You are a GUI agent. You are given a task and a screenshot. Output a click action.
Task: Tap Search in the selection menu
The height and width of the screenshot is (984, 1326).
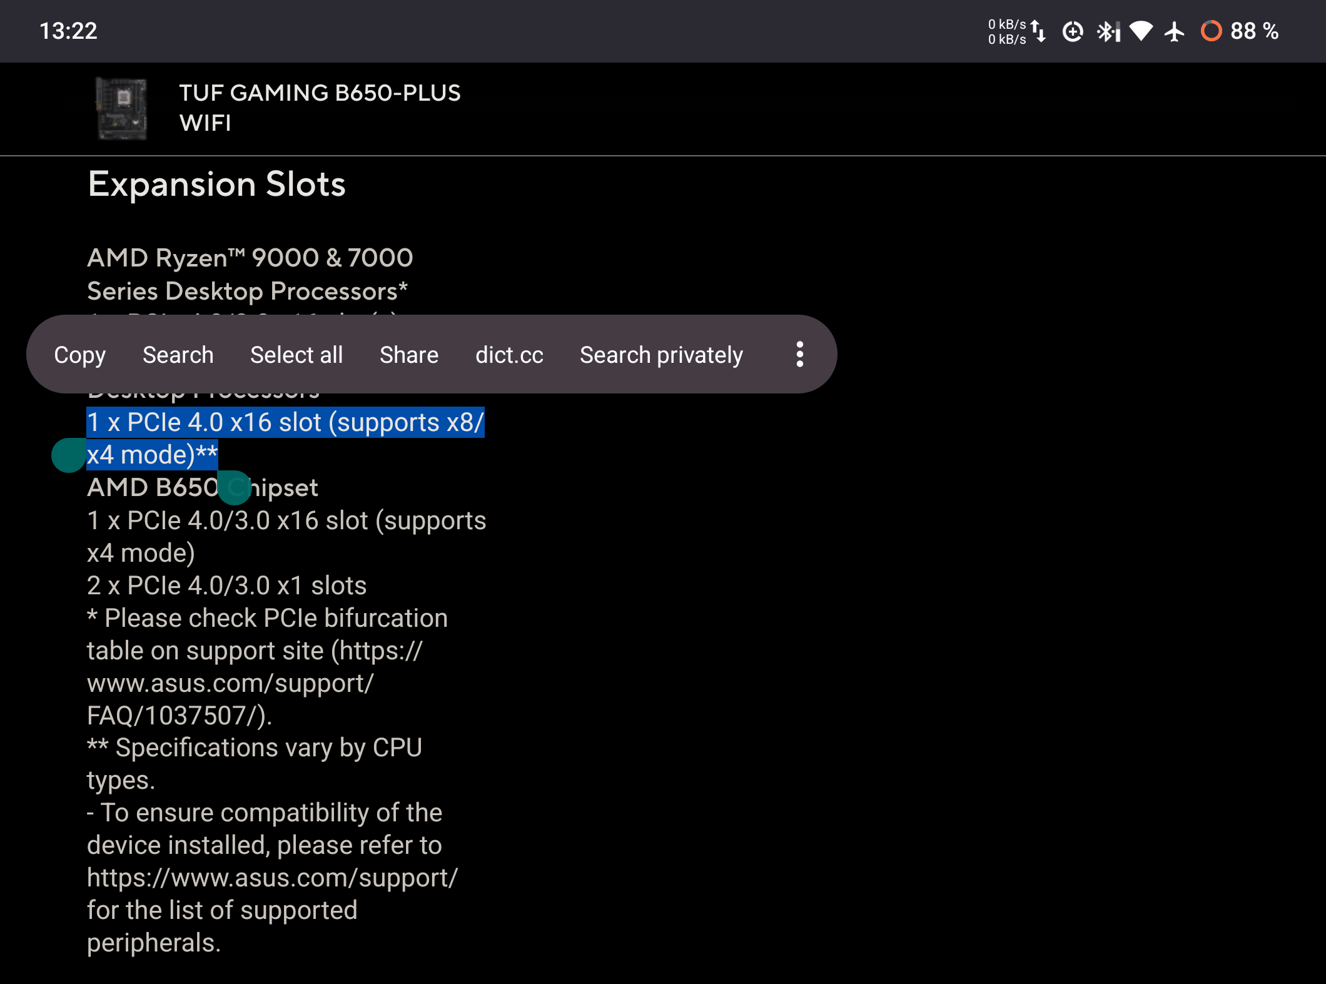178,355
